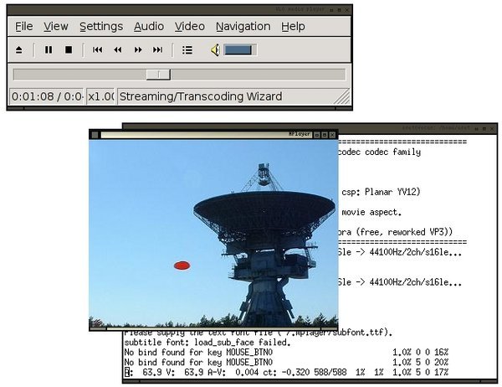Viewport: 502px width, 387px height.
Task: Click the MPlayer window menu button top-left
Action: [x=95, y=135]
